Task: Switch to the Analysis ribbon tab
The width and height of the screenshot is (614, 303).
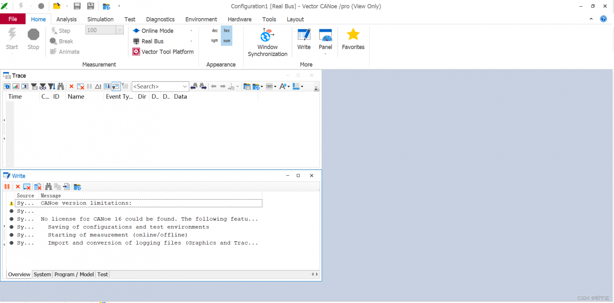Action: [66, 19]
